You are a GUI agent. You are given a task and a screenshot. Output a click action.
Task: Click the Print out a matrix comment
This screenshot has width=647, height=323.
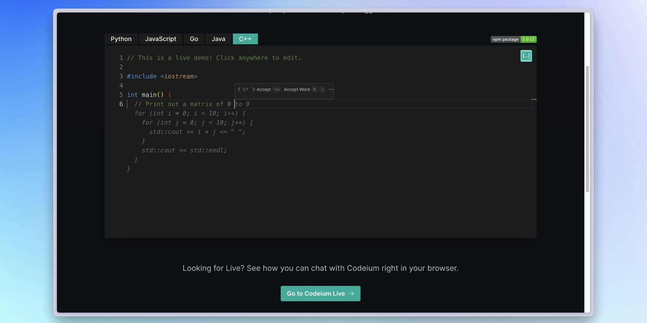click(182, 104)
